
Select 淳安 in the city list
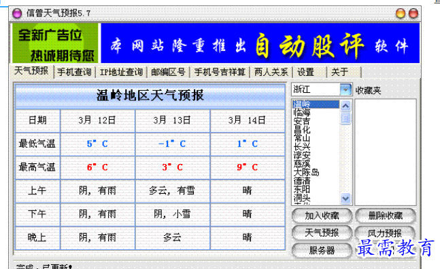[x=316, y=155]
